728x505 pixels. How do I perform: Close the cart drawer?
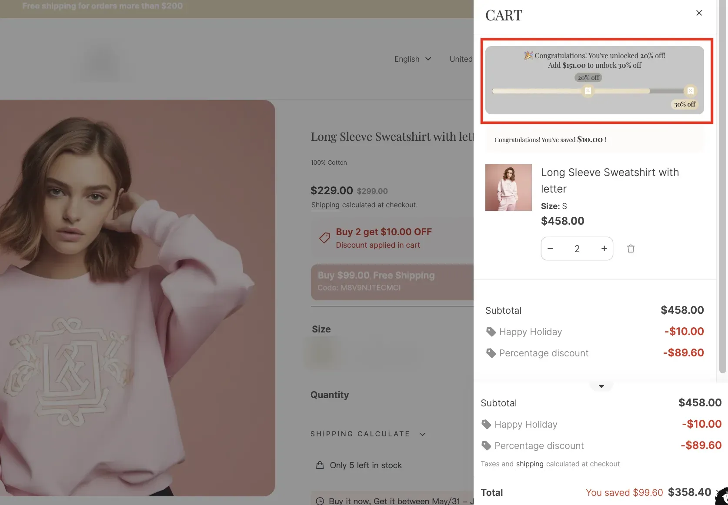699,13
